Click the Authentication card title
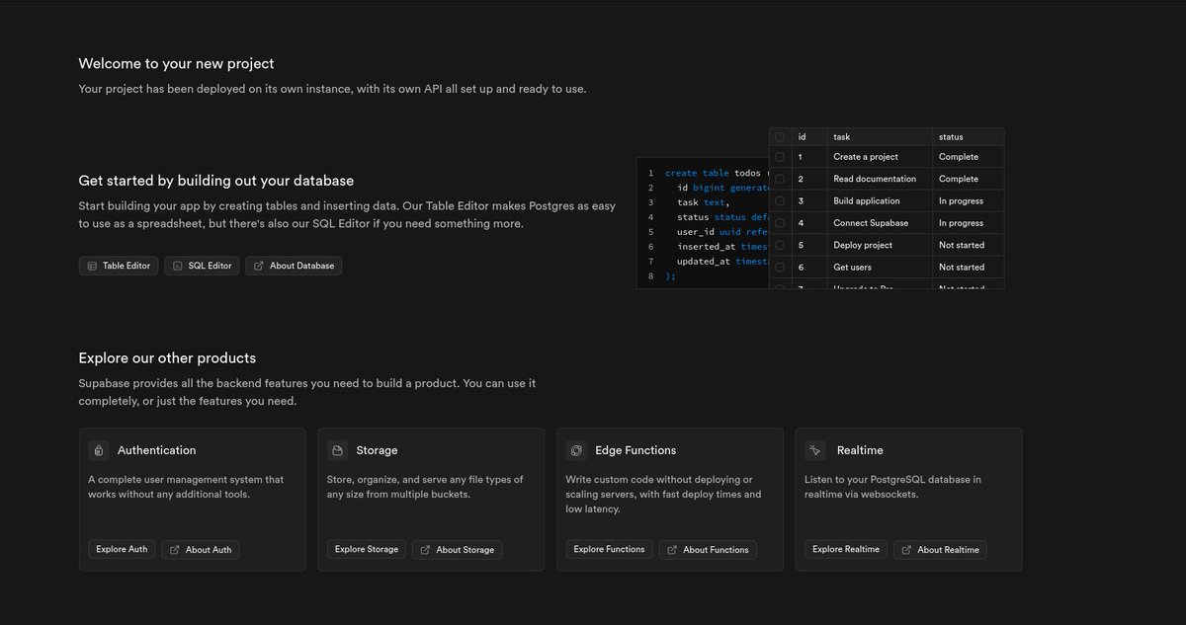Screen dimensions: 1186x625 (156, 450)
